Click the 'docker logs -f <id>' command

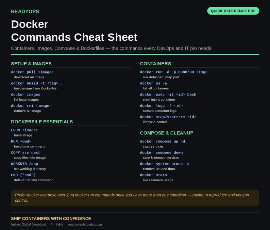coord(161,106)
